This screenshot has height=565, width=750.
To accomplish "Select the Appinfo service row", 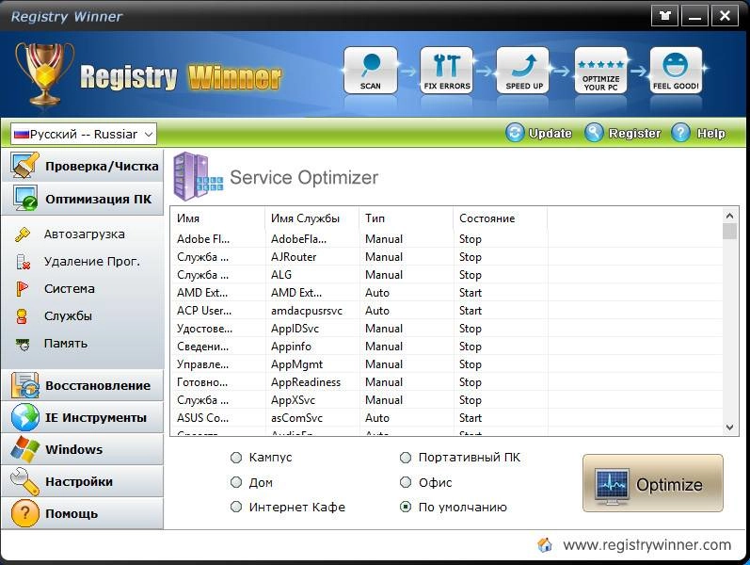I will (x=447, y=347).
